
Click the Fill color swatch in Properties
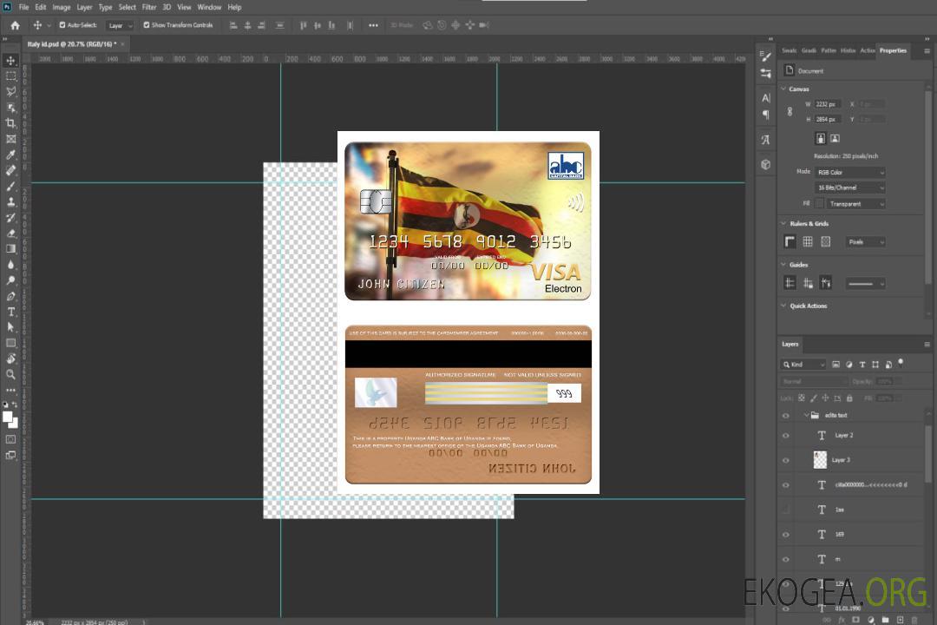coord(819,204)
